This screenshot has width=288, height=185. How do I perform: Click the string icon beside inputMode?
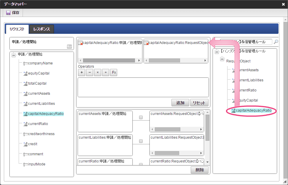25,165
